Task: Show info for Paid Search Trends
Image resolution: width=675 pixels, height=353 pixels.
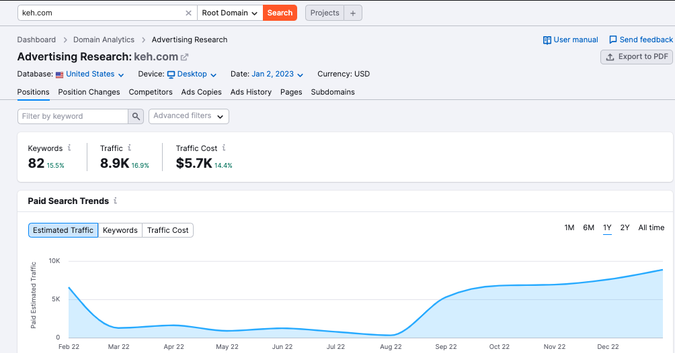Action: pos(116,201)
